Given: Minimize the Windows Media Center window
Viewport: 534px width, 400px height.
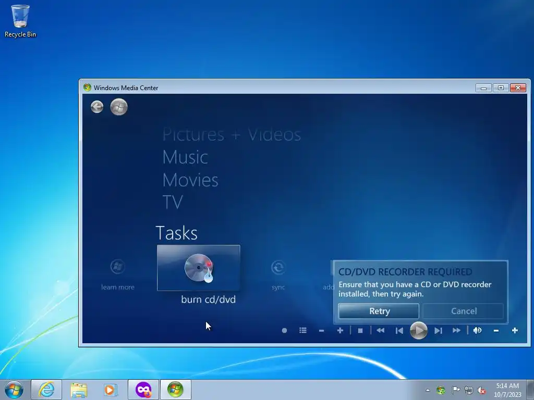Looking at the screenshot, I should coord(483,87).
